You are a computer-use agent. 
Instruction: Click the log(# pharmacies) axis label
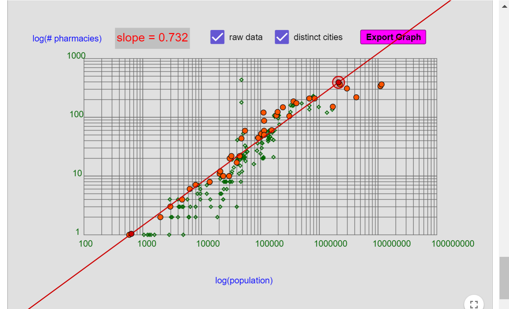pos(67,38)
